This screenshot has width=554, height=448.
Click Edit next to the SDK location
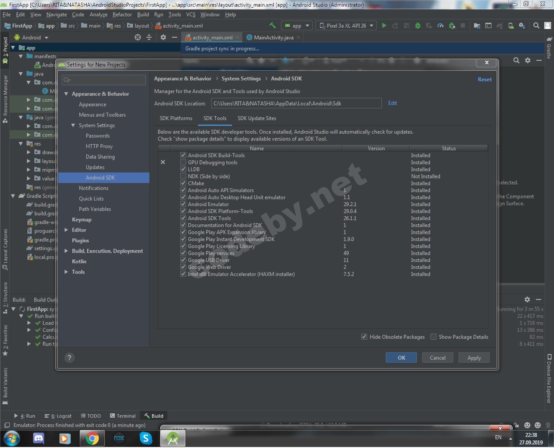click(x=393, y=103)
